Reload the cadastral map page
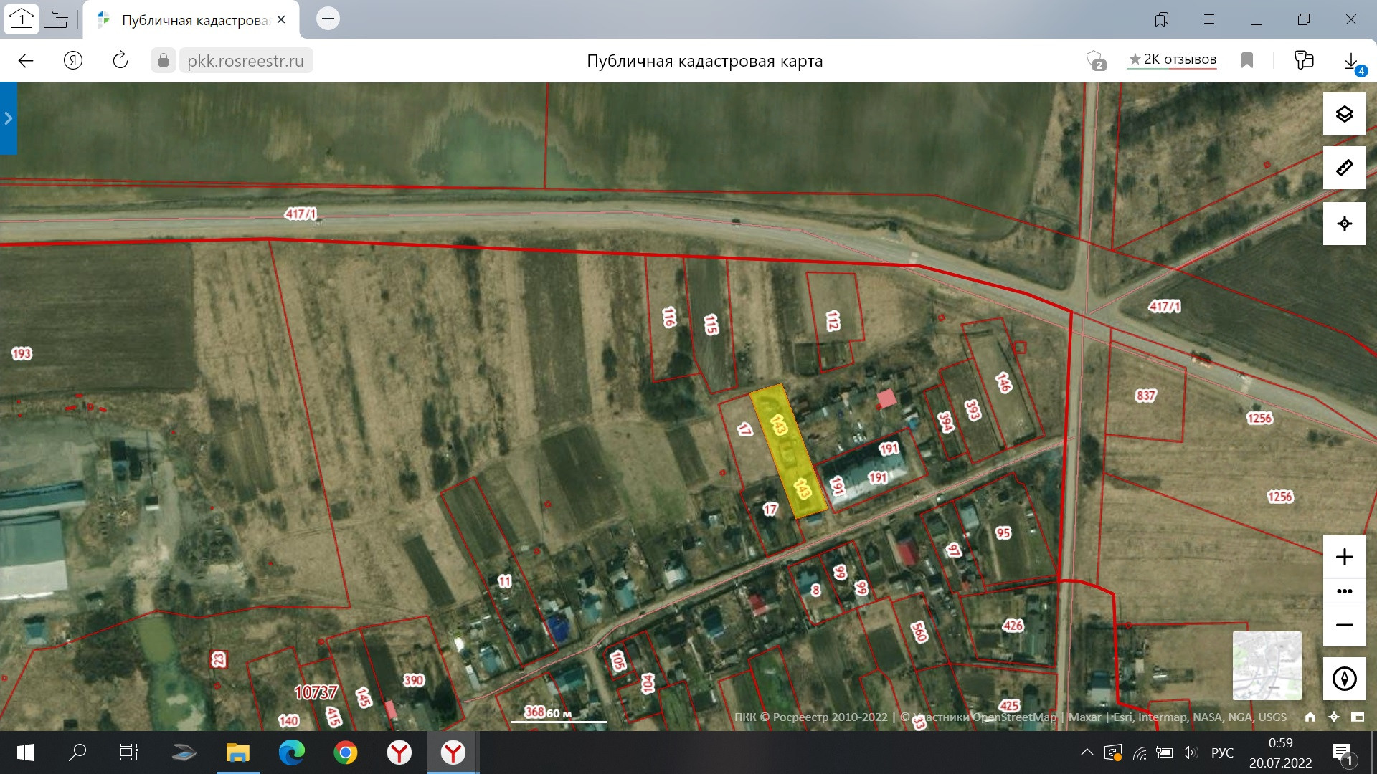Screen dimensions: 1377x774 coord(120,60)
